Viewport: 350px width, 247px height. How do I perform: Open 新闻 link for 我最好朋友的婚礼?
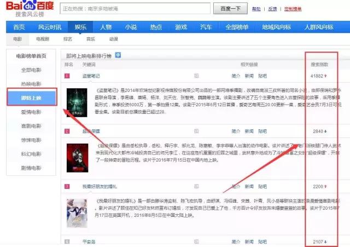tap(249, 186)
